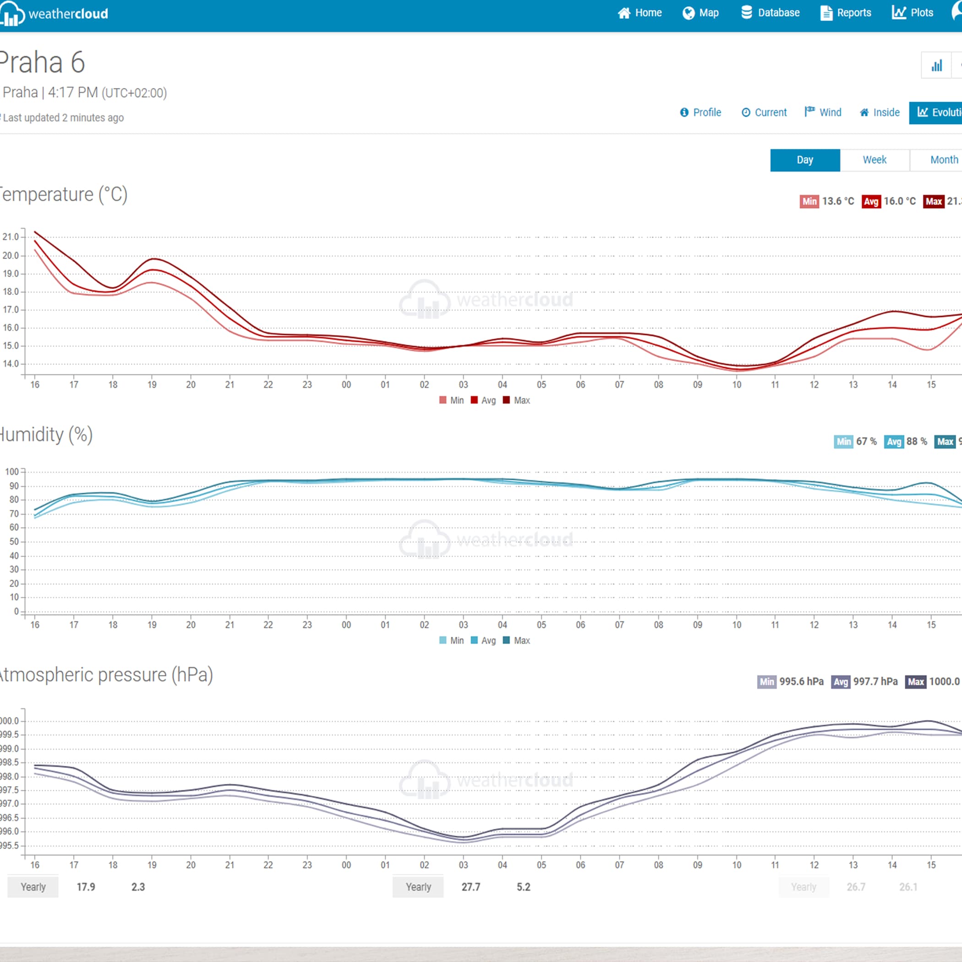Click the pressure Avg 997.7 hPa badge
Screen dimensions: 962x962
coord(864,682)
